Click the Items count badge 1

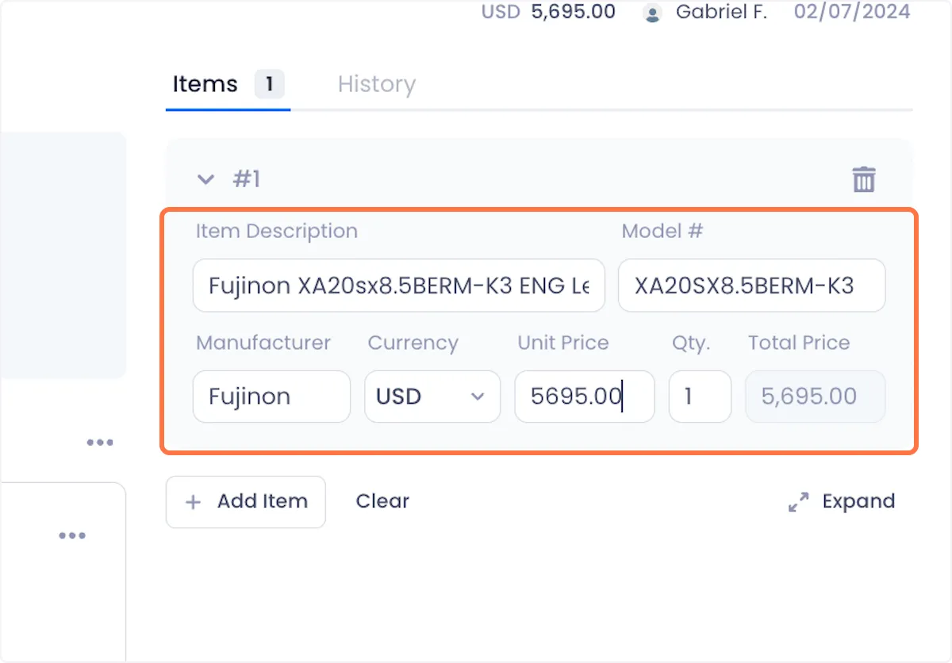click(x=270, y=84)
